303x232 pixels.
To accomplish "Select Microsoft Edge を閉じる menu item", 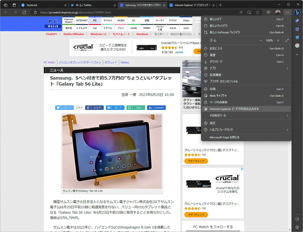I will [246, 137].
